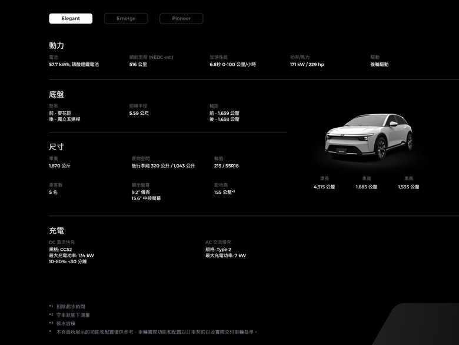Click the AC 交流慢充 label
This screenshot has width=459, height=345.
(218, 243)
